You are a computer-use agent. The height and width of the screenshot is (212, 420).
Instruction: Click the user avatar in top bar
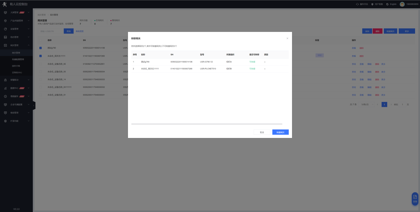click(402, 4)
